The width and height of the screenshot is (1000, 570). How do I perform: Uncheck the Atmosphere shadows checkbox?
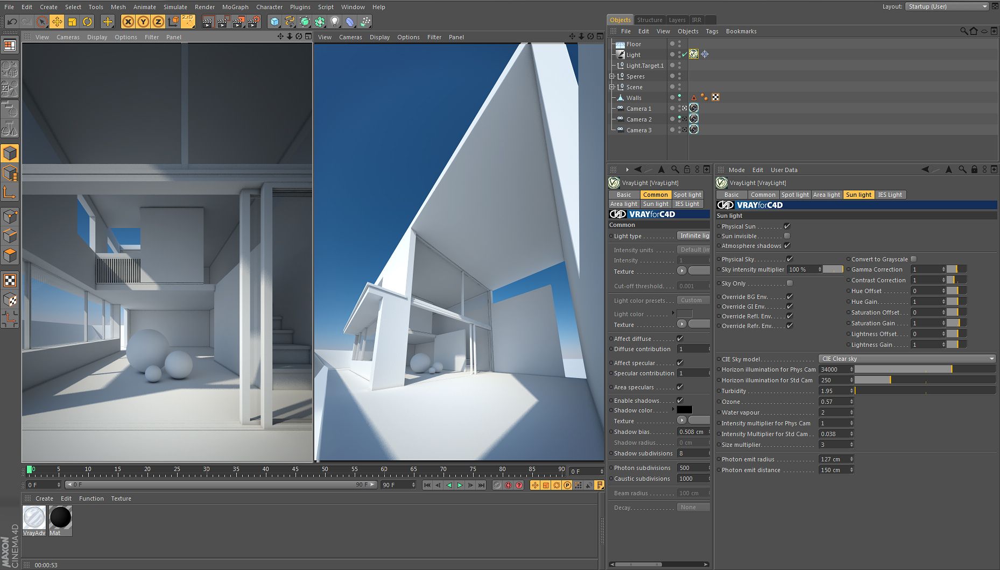[787, 246]
